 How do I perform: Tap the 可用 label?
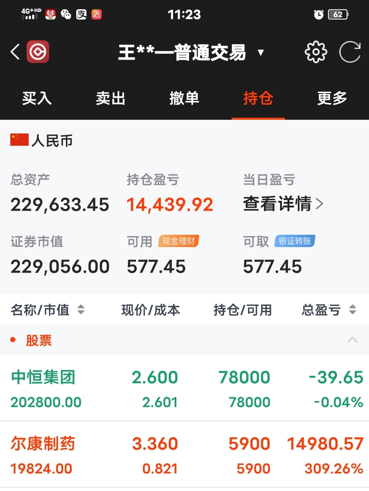tap(139, 242)
